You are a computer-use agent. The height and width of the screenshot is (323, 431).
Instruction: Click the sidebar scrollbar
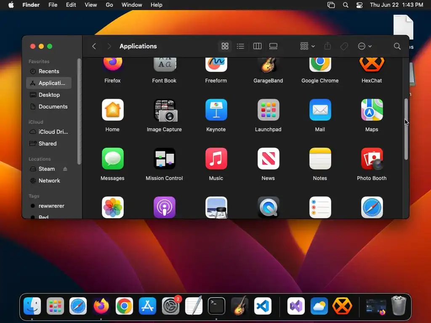[x=79, y=111]
